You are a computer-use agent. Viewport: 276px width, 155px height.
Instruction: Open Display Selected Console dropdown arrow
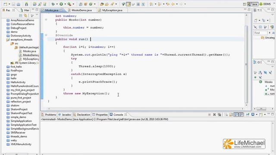click(x=257, y=115)
